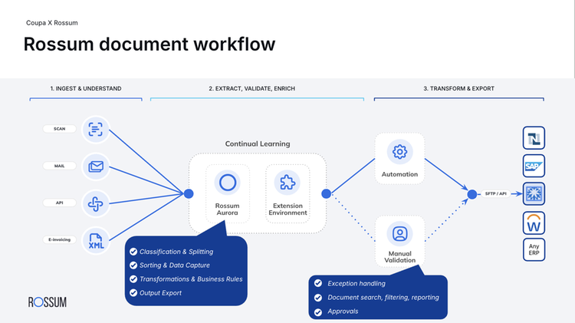Click the snowflake-style ERP icon
The image size is (575, 323).
click(534, 194)
